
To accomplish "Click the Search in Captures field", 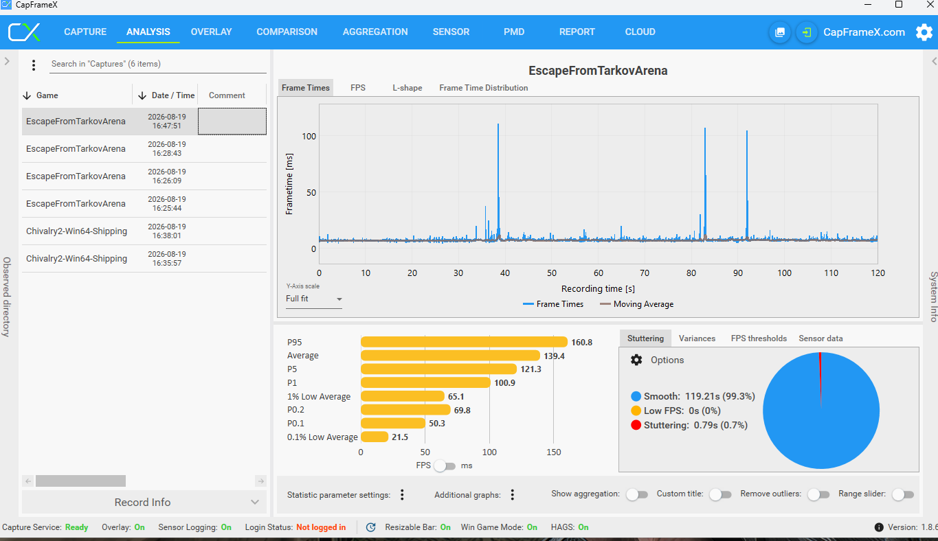I will pos(158,64).
